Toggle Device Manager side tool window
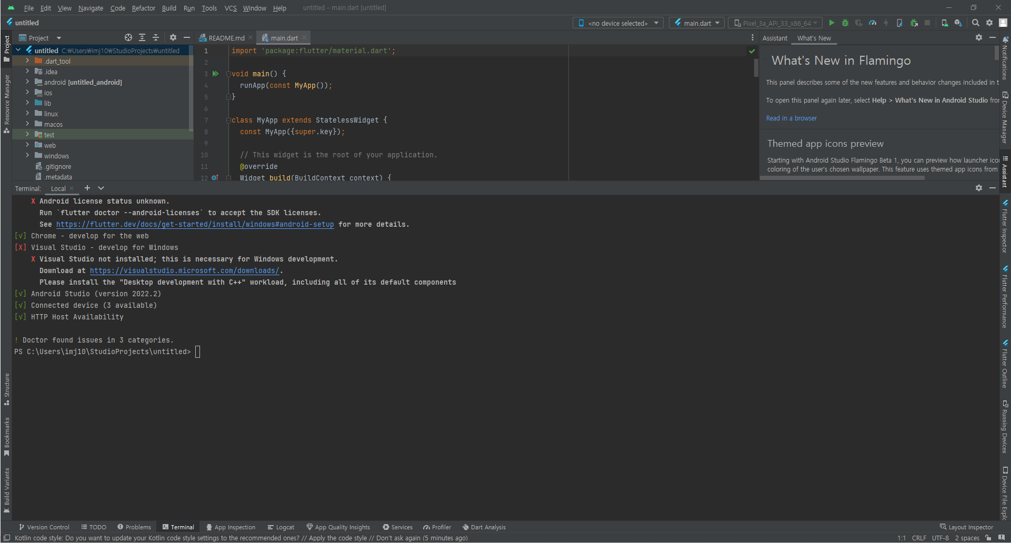1011x543 pixels. click(x=1005, y=117)
